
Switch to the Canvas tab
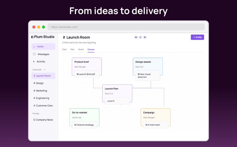91,50
